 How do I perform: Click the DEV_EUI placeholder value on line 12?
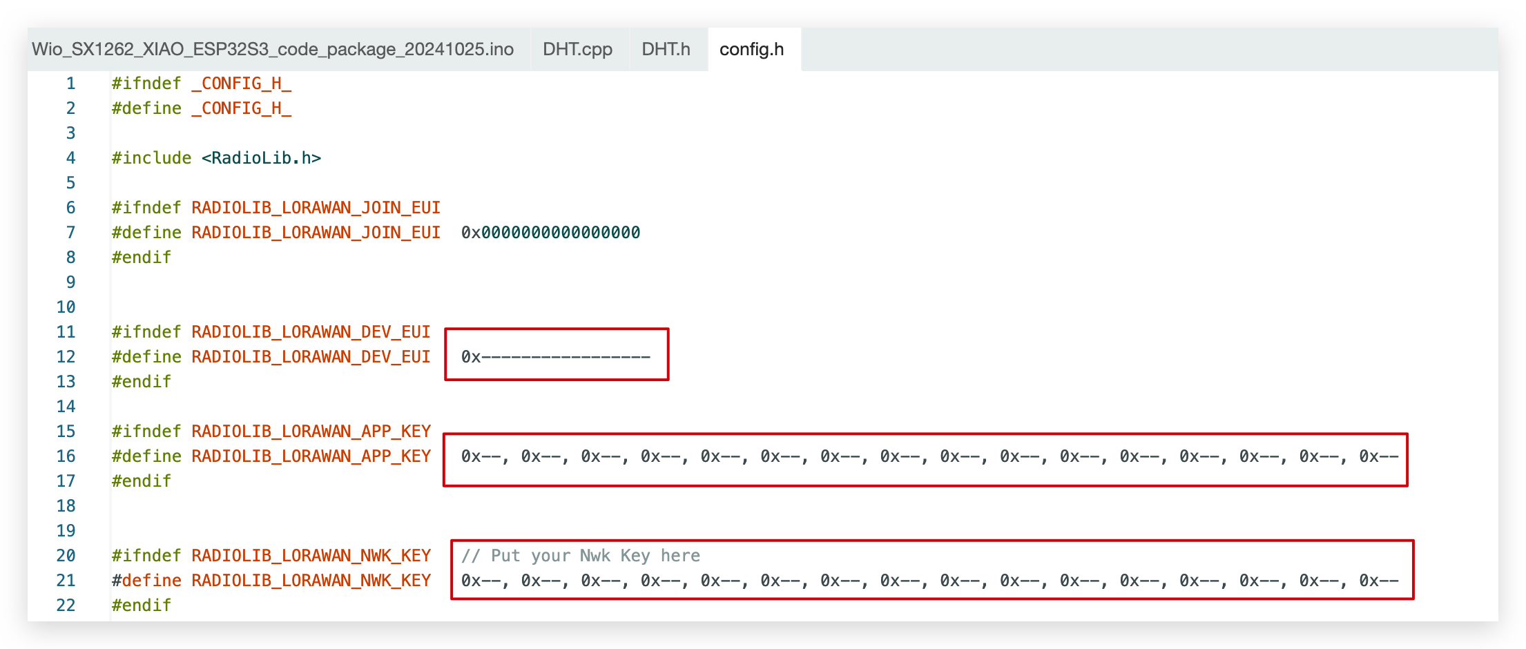(x=556, y=357)
